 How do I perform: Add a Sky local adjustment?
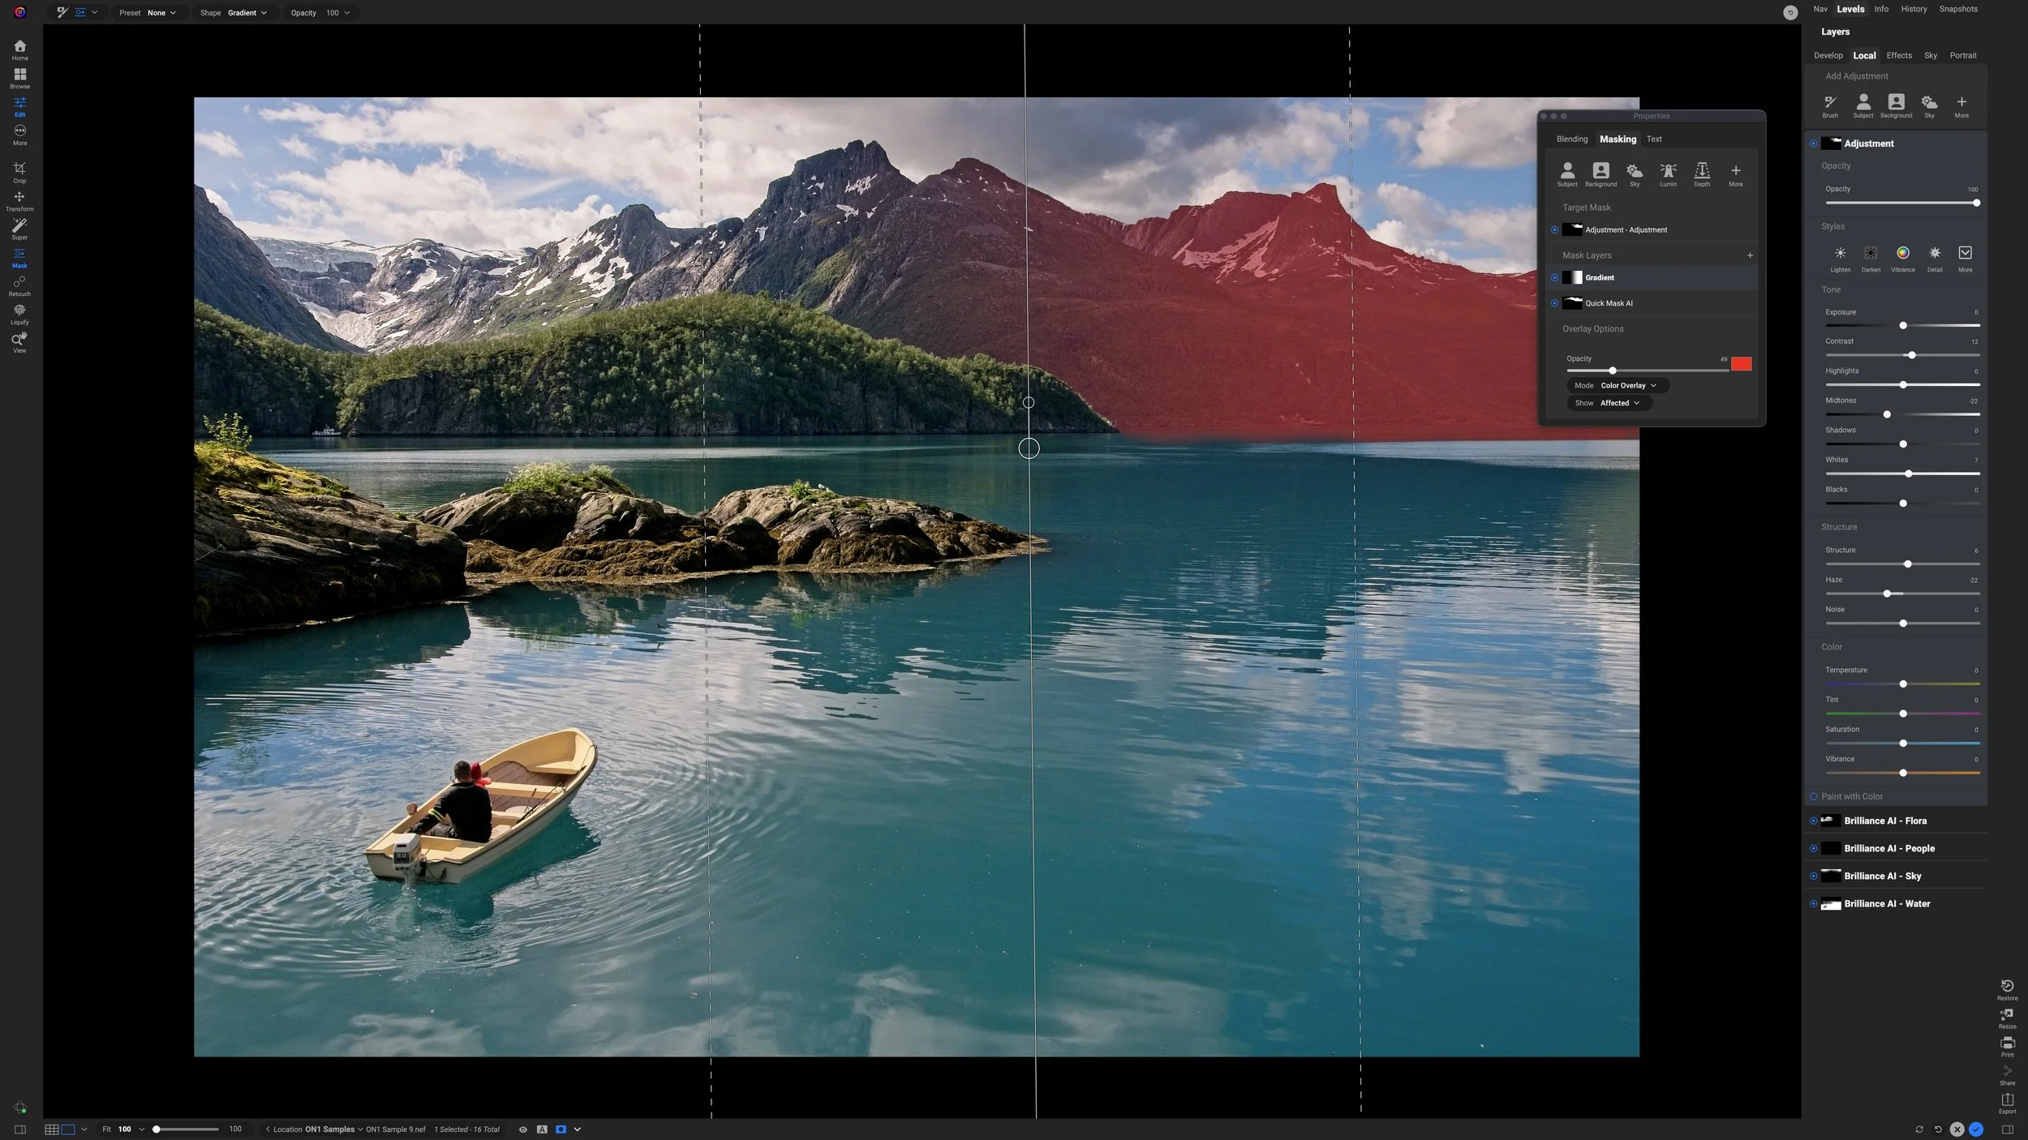click(1929, 105)
